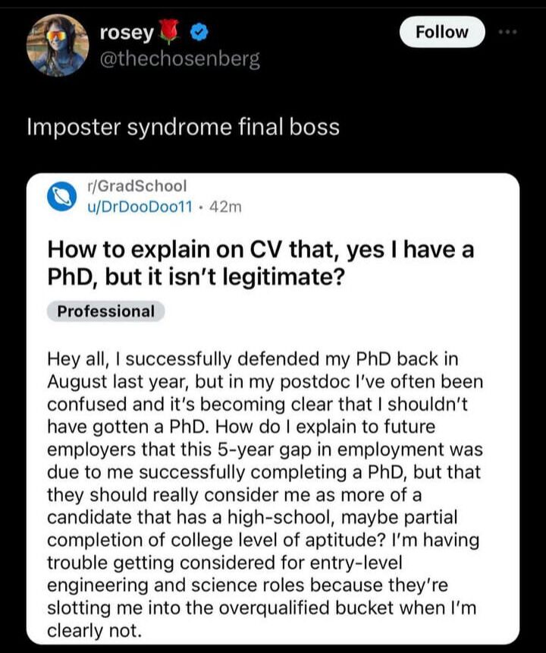This screenshot has width=546, height=653.
Task: Open the post title about CV and PhD
Action: point(261,263)
